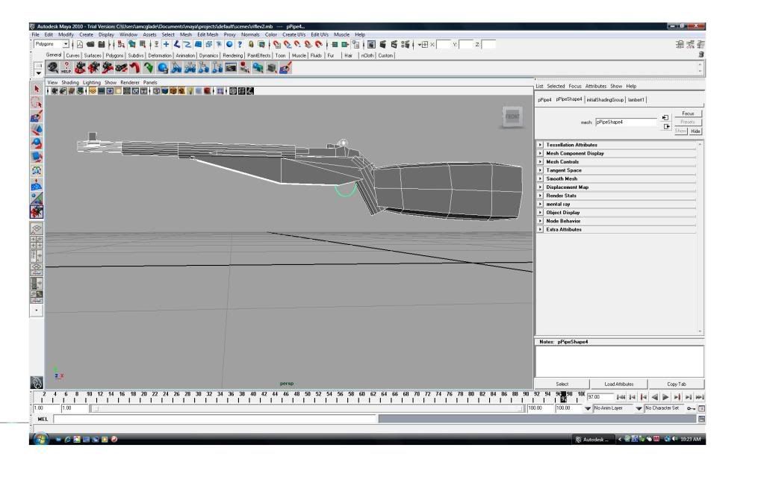Toggle wireframe cube display in viewport toolbar
This screenshot has height=480, width=764.
click(x=156, y=91)
